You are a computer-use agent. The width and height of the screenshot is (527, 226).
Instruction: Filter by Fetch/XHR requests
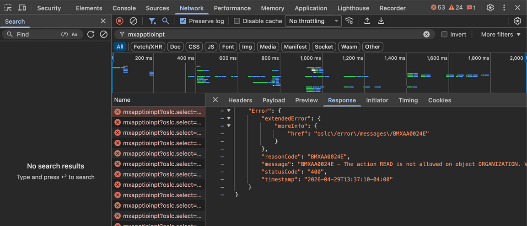click(x=148, y=47)
